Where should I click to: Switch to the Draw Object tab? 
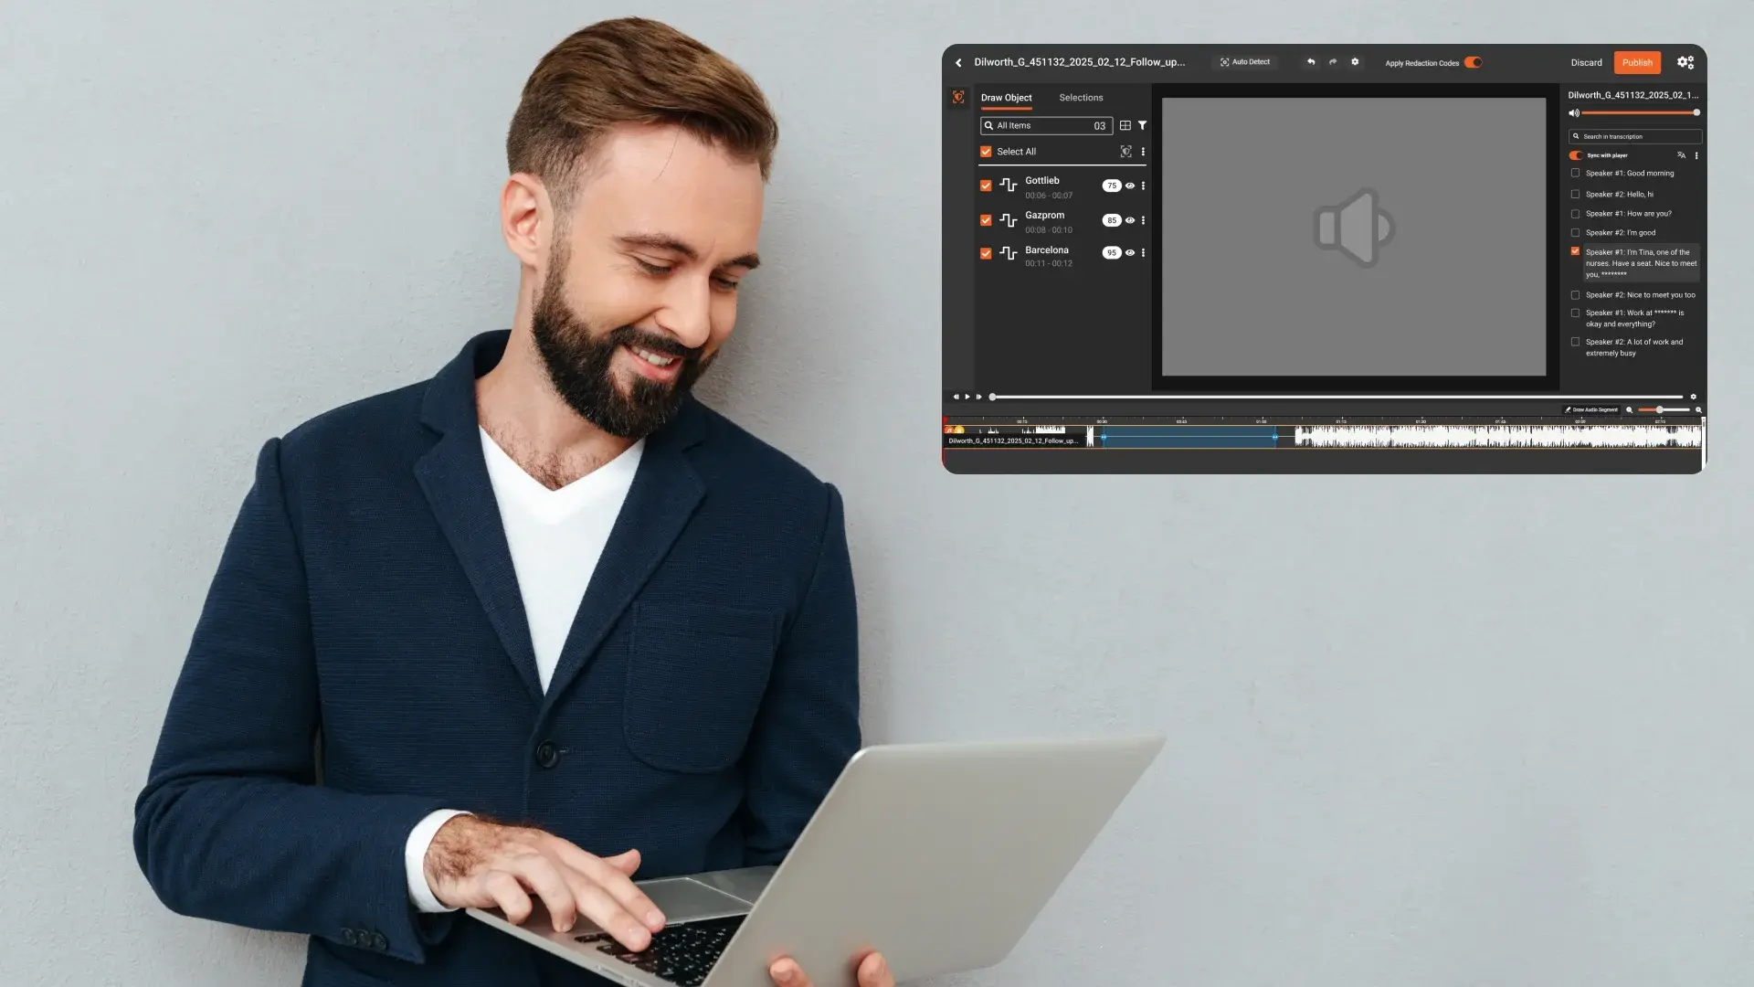pyautogui.click(x=1006, y=98)
